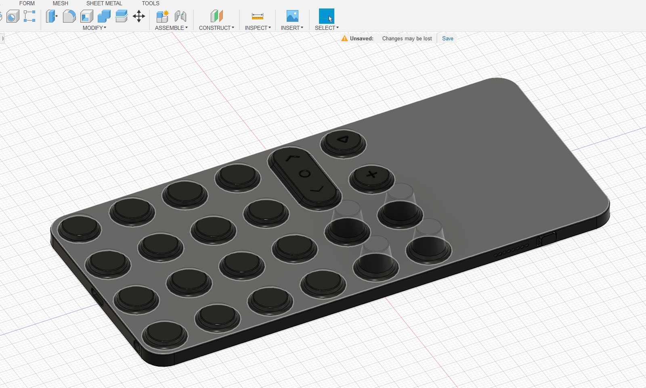Open the CONSTRUCT dropdown
646x388 pixels.
[x=216, y=28]
